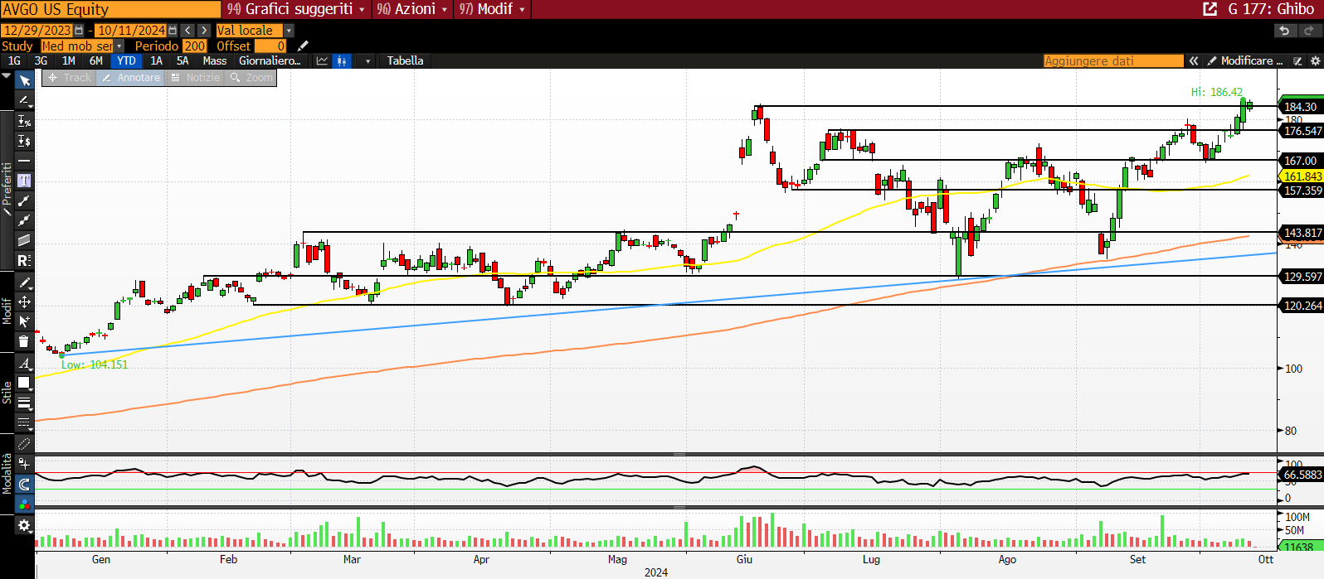Redo the last chart action
This screenshot has height=579, width=1324.
(x=1309, y=31)
